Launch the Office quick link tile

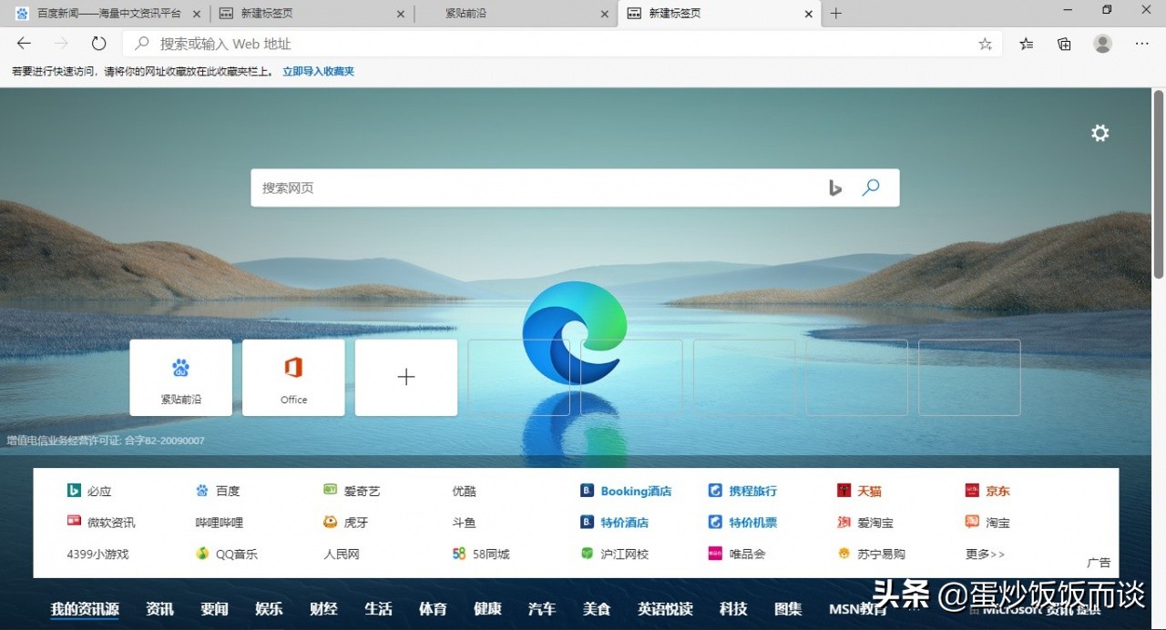293,377
